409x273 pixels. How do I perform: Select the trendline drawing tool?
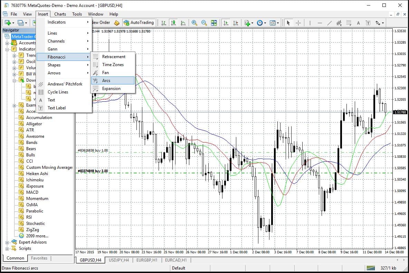point(330,23)
